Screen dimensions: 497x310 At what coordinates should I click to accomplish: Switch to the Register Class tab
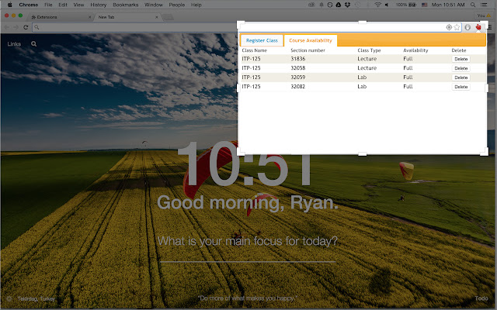(262, 40)
